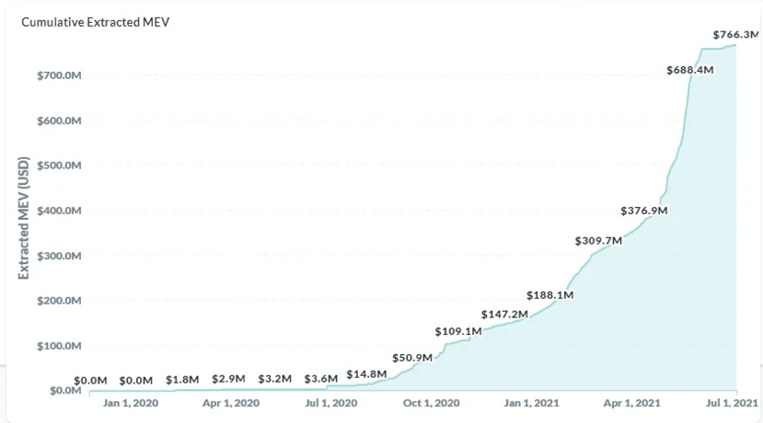Image resolution: width=763 pixels, height=423 pixels.
Task: Select the Apr 1, 2020 x-axis tick
Action: (x=229, y=403)
